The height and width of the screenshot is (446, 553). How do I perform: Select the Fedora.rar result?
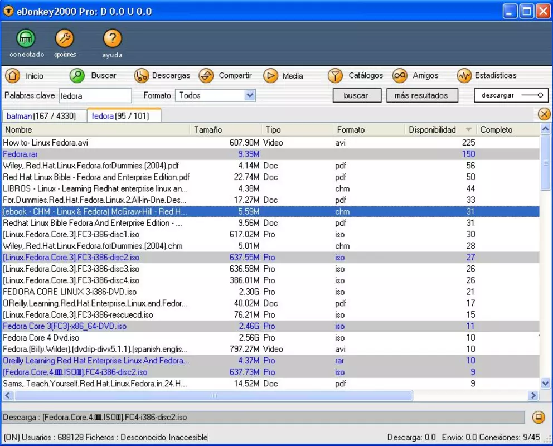[x=271, y=154]
